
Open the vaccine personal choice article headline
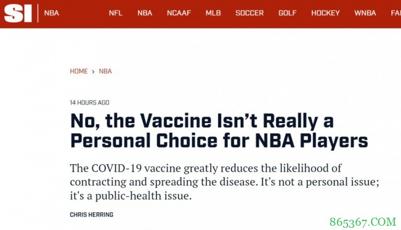[x=219, y=131]
